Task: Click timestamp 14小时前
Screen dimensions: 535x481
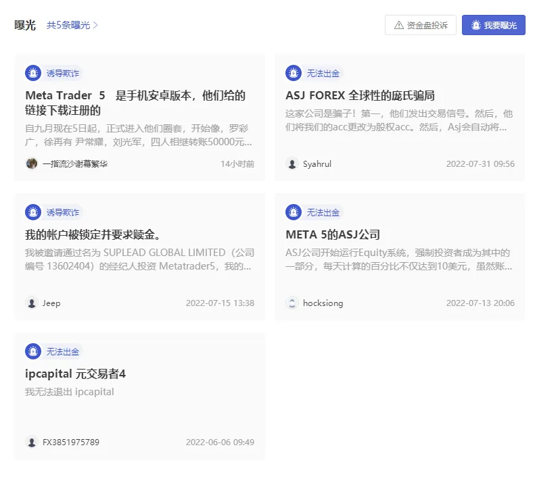Action: pos(237,164)
